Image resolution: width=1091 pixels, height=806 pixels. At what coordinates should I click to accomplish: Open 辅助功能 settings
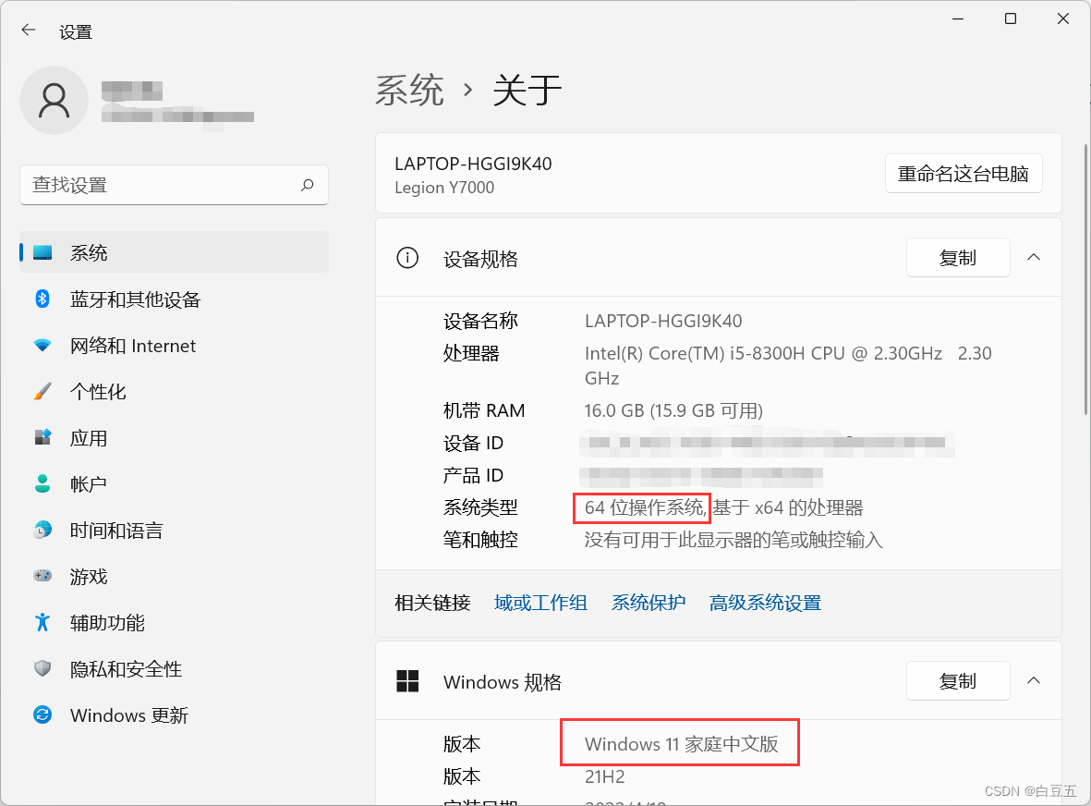pos(174,622)
